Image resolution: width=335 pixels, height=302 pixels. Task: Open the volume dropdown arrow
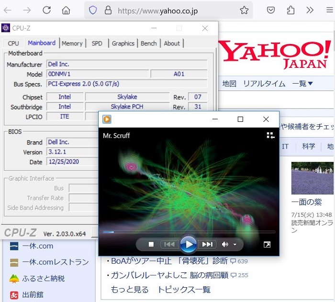coord(235,245)
